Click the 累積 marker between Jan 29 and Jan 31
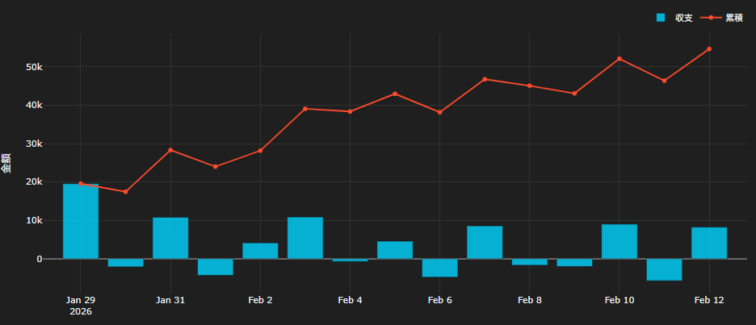The image size is (756, 325). 125,192
